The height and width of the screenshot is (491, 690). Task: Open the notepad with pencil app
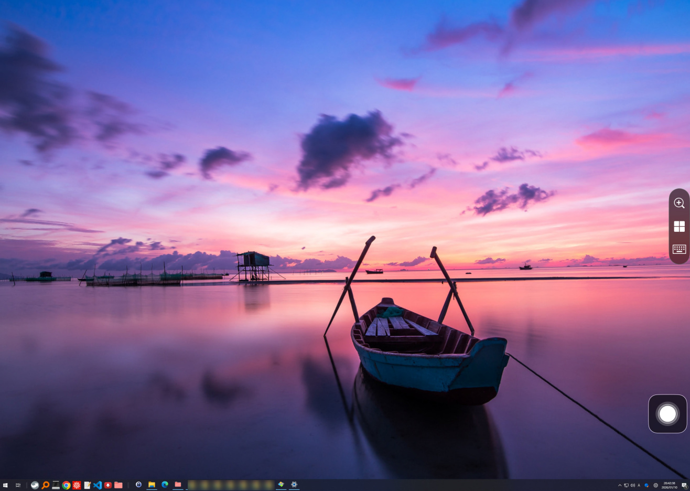pyautogui.click(x=87, y=485)
